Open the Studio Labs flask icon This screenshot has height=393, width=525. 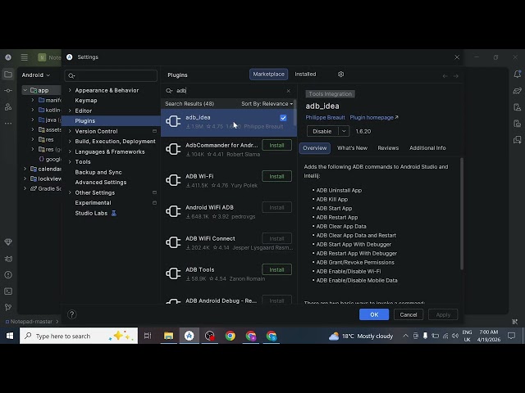[x=114, y=213]
